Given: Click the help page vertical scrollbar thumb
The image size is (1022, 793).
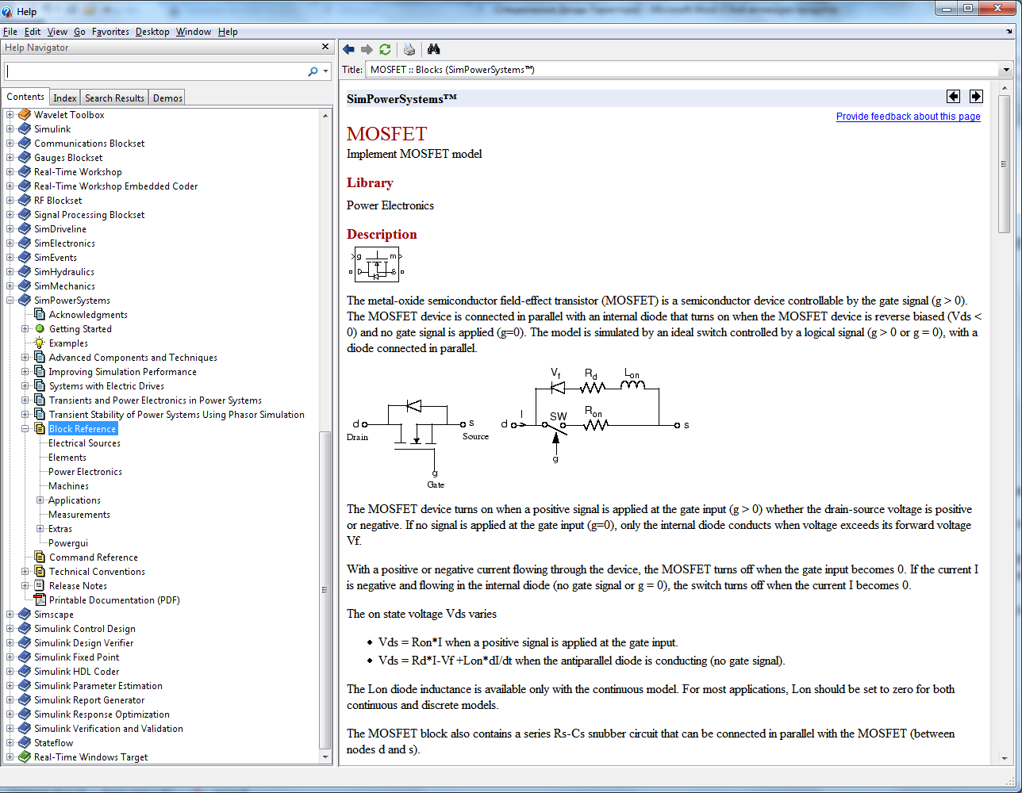Looking at the screenshot, I should click(1005, 163).
